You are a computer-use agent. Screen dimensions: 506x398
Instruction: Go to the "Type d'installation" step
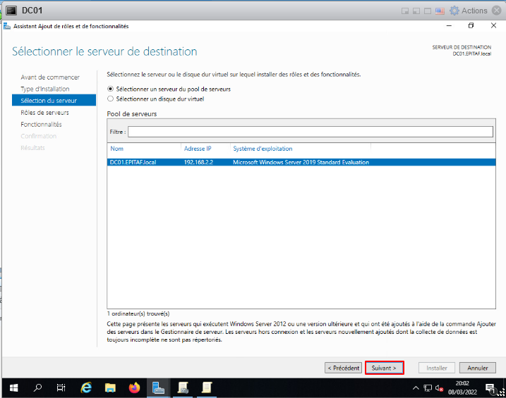click(45, 89)
